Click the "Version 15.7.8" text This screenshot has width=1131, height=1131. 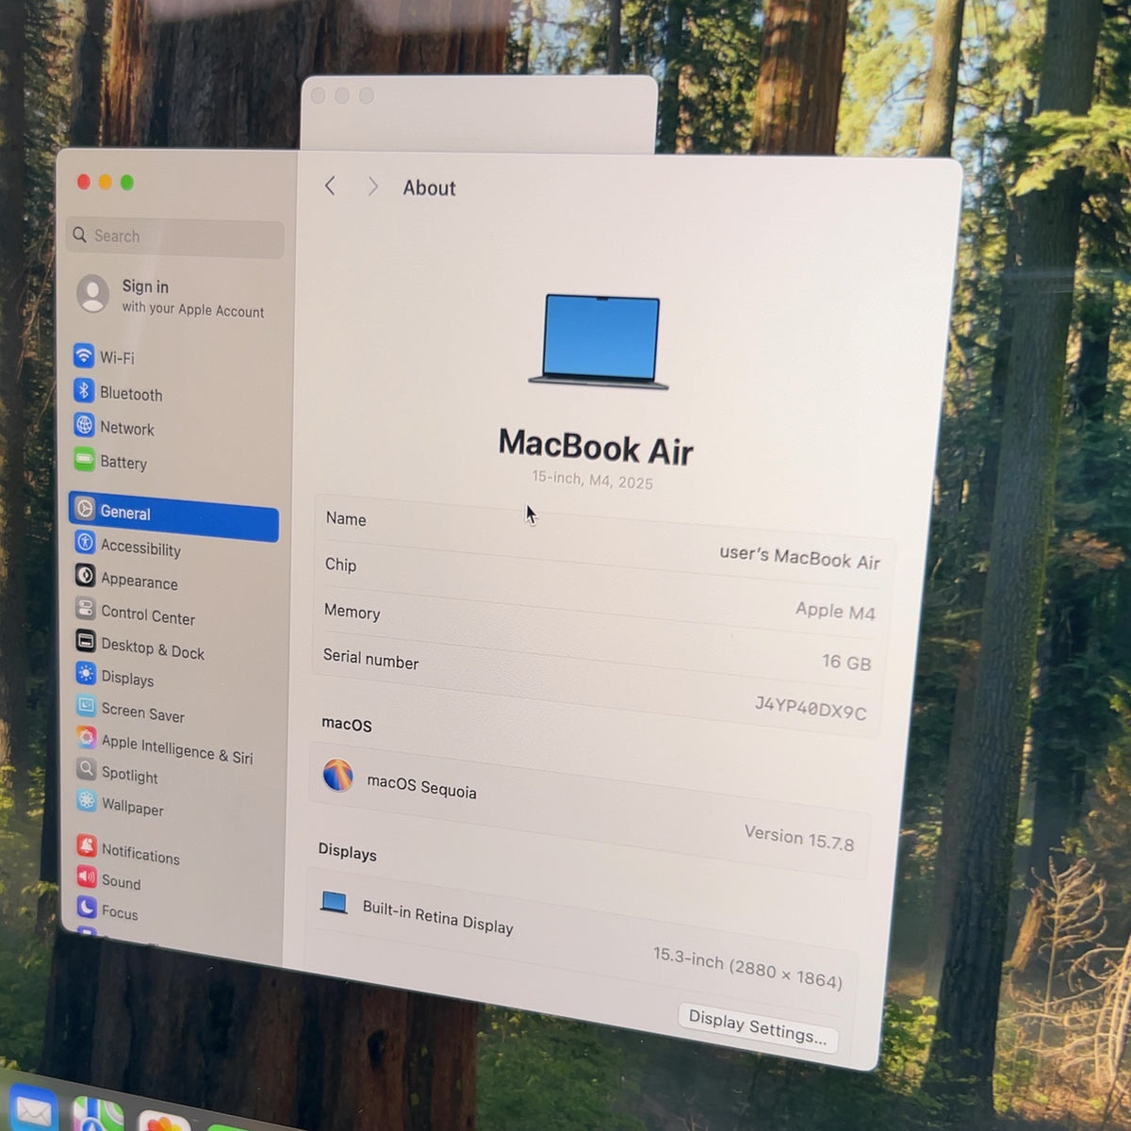click(x=799, y=837)
